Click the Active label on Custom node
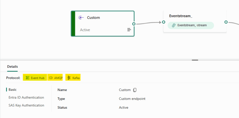Viewport: 239px width, 118px height. click(x=85, y=30)
